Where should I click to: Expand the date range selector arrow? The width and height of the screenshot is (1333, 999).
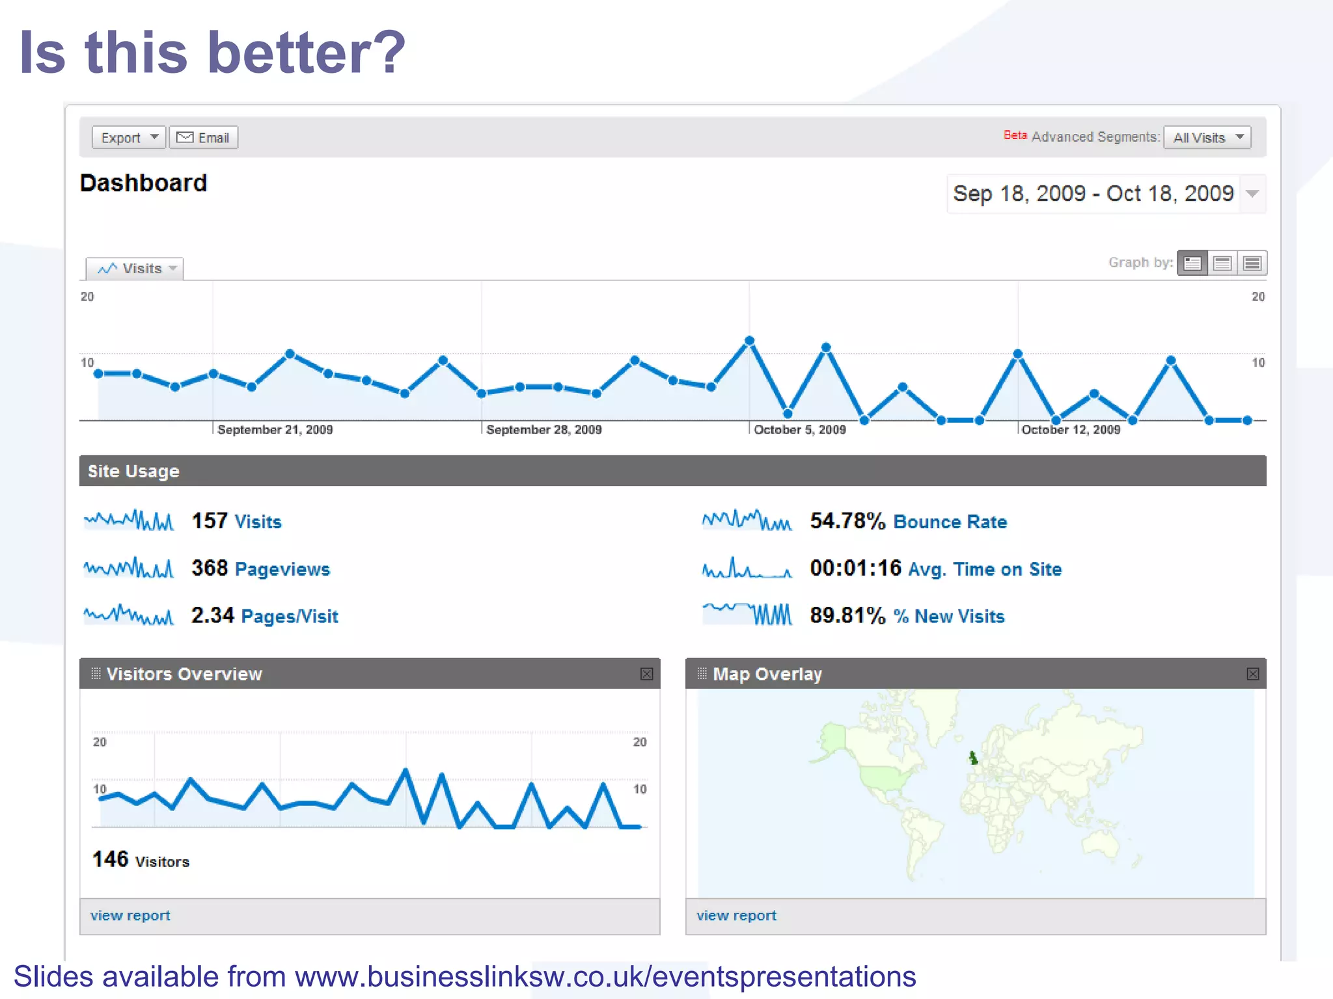coord(1252,194)
